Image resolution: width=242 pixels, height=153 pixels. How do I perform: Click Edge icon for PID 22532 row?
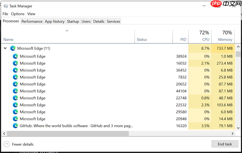pyautogui.click(x=15, y=105)
